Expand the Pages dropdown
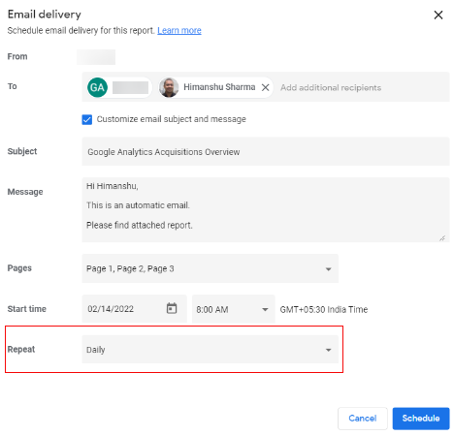This screenshot has width=454, height=436. coord(211,268)
